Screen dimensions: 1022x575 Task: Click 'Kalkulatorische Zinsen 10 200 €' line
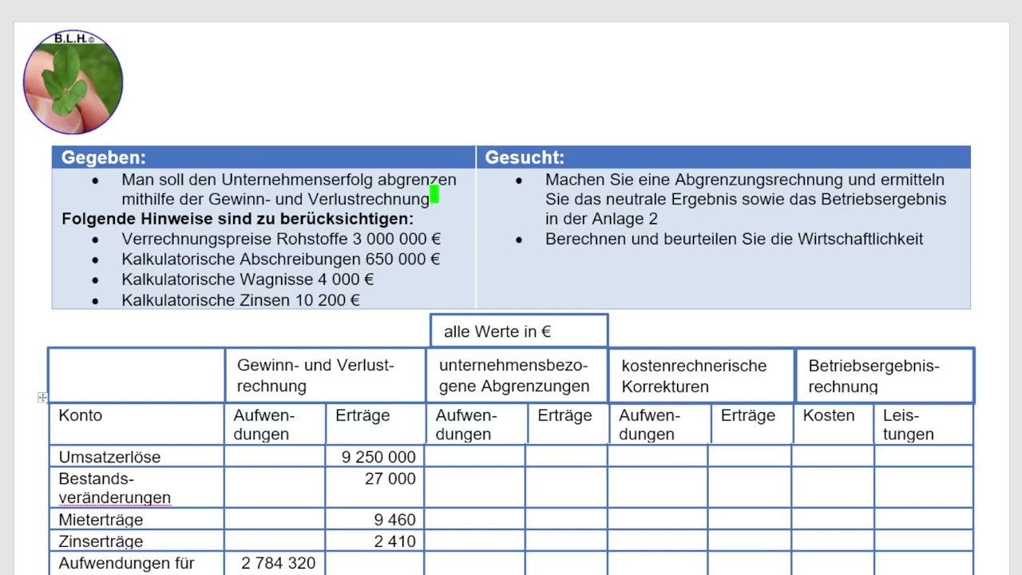coord(240,300)
